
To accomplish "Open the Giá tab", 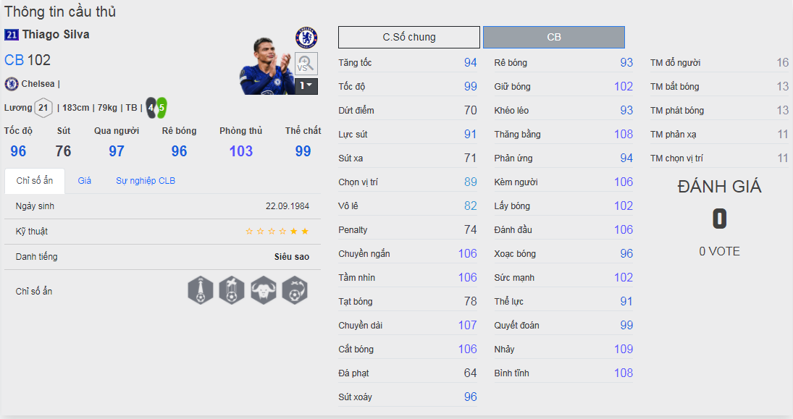I will pos(85,181).
